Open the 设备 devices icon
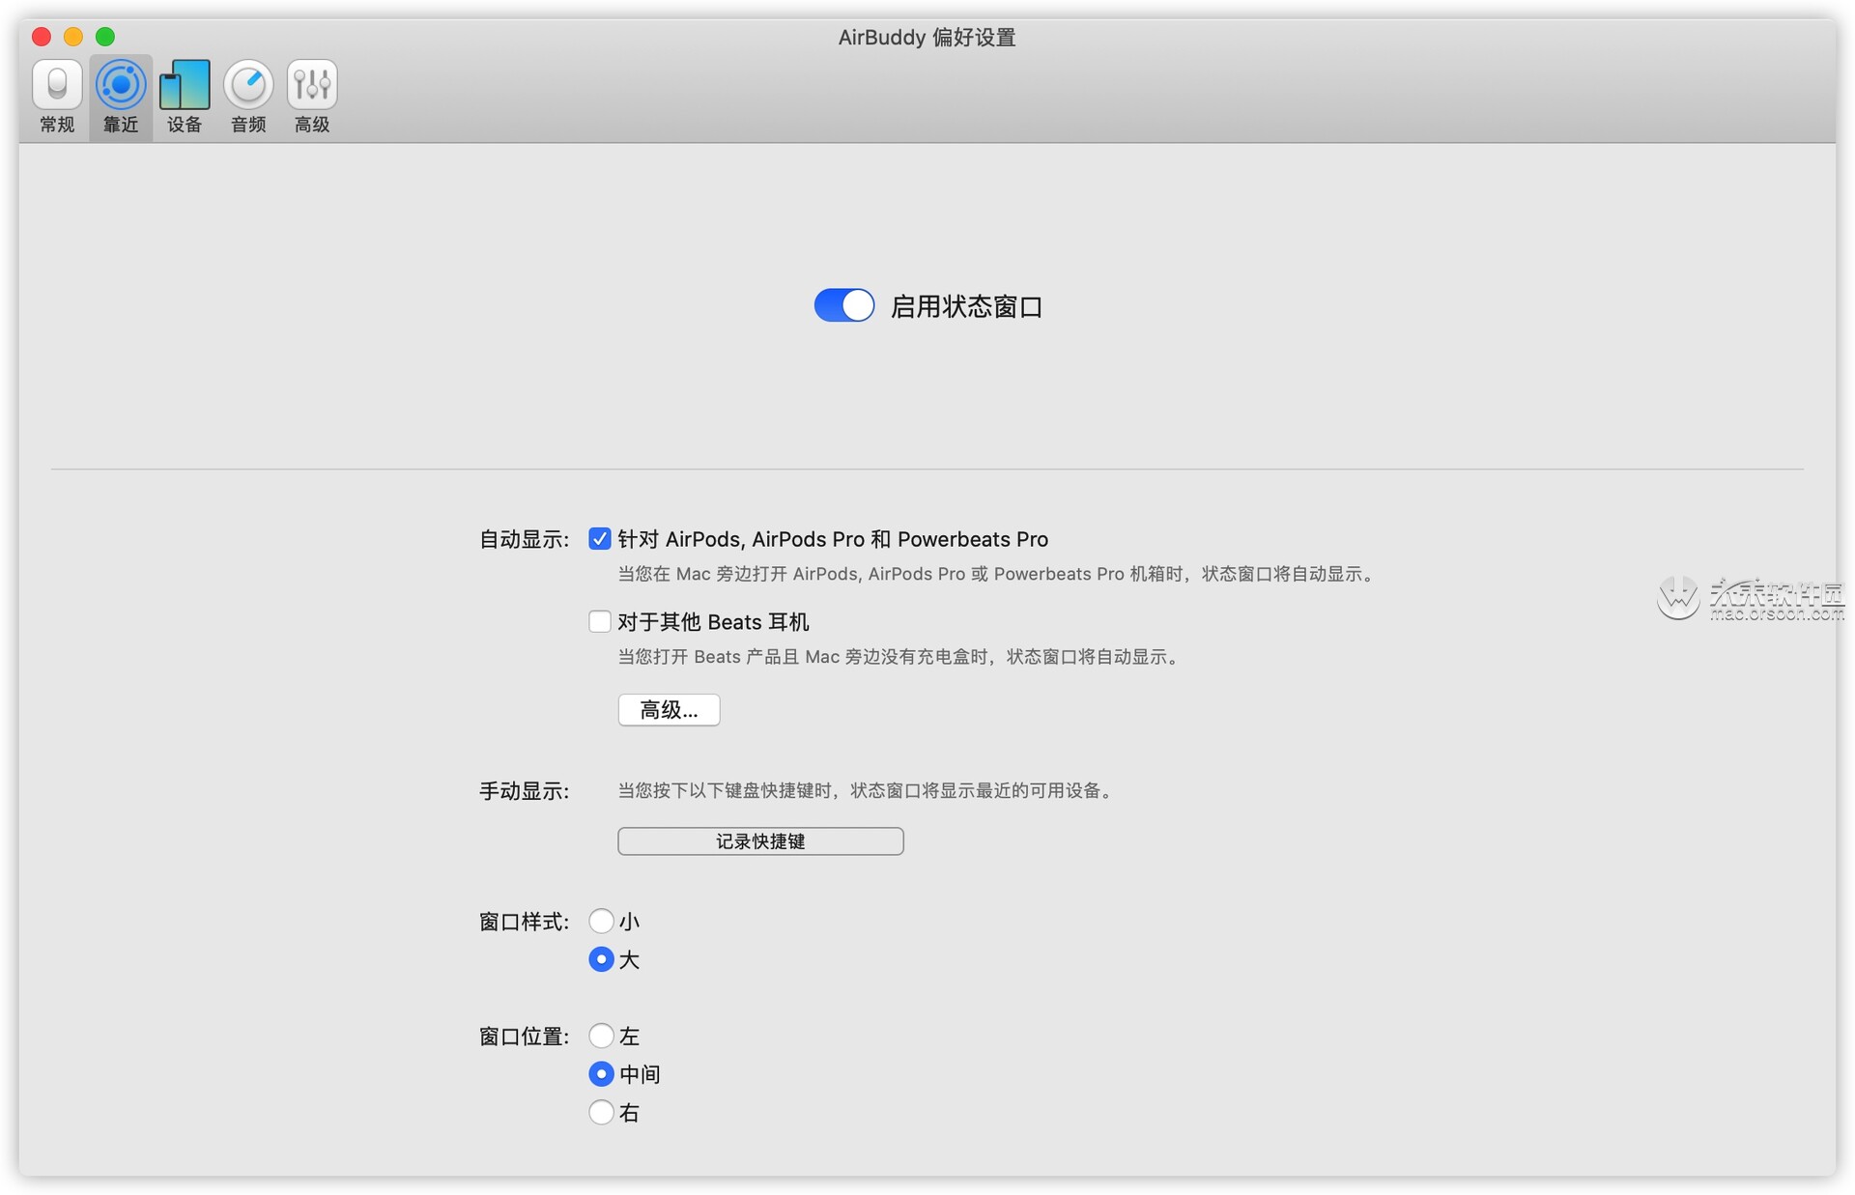This screenshot has width=1855, height=1195. pyautogui.click(x=185, y=85)
